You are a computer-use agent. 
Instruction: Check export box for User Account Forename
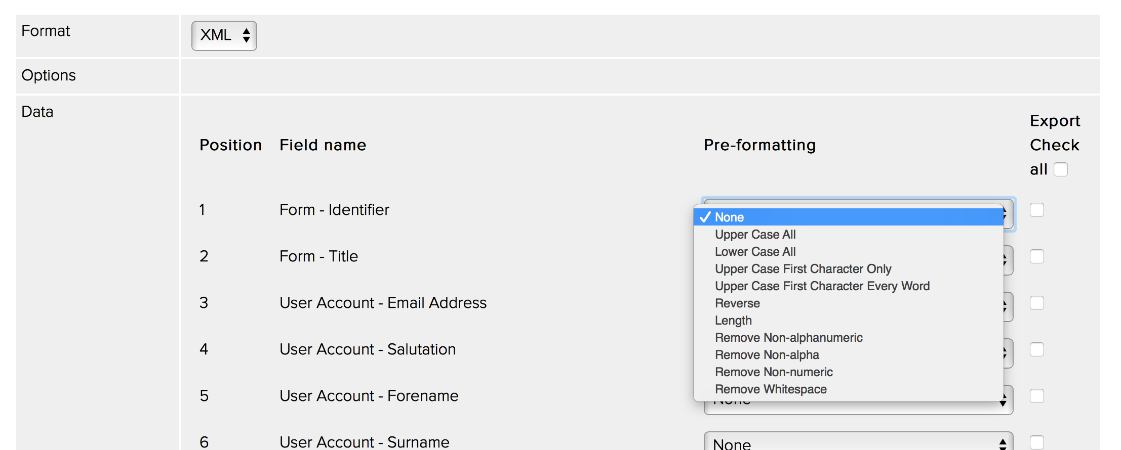click(1036, 396)
